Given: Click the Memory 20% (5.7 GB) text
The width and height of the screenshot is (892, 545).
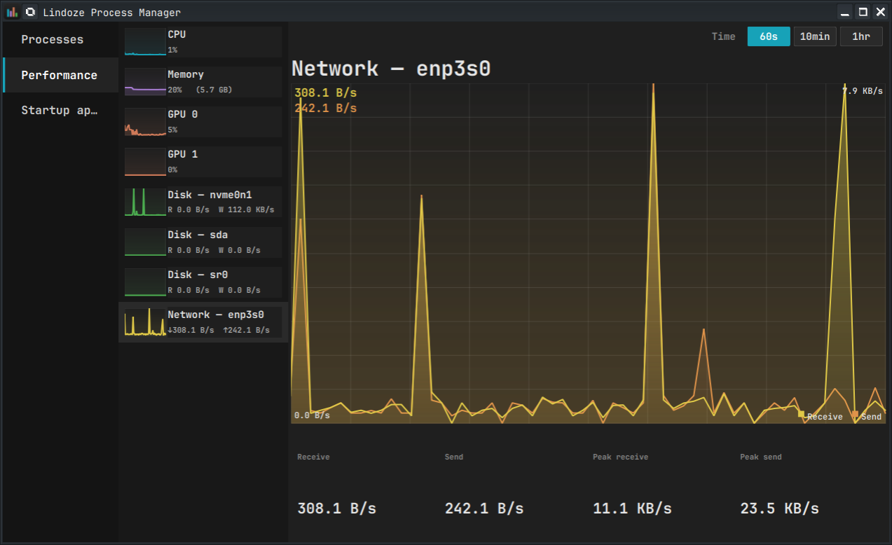Looking at the screenshot, I should 200,90.
